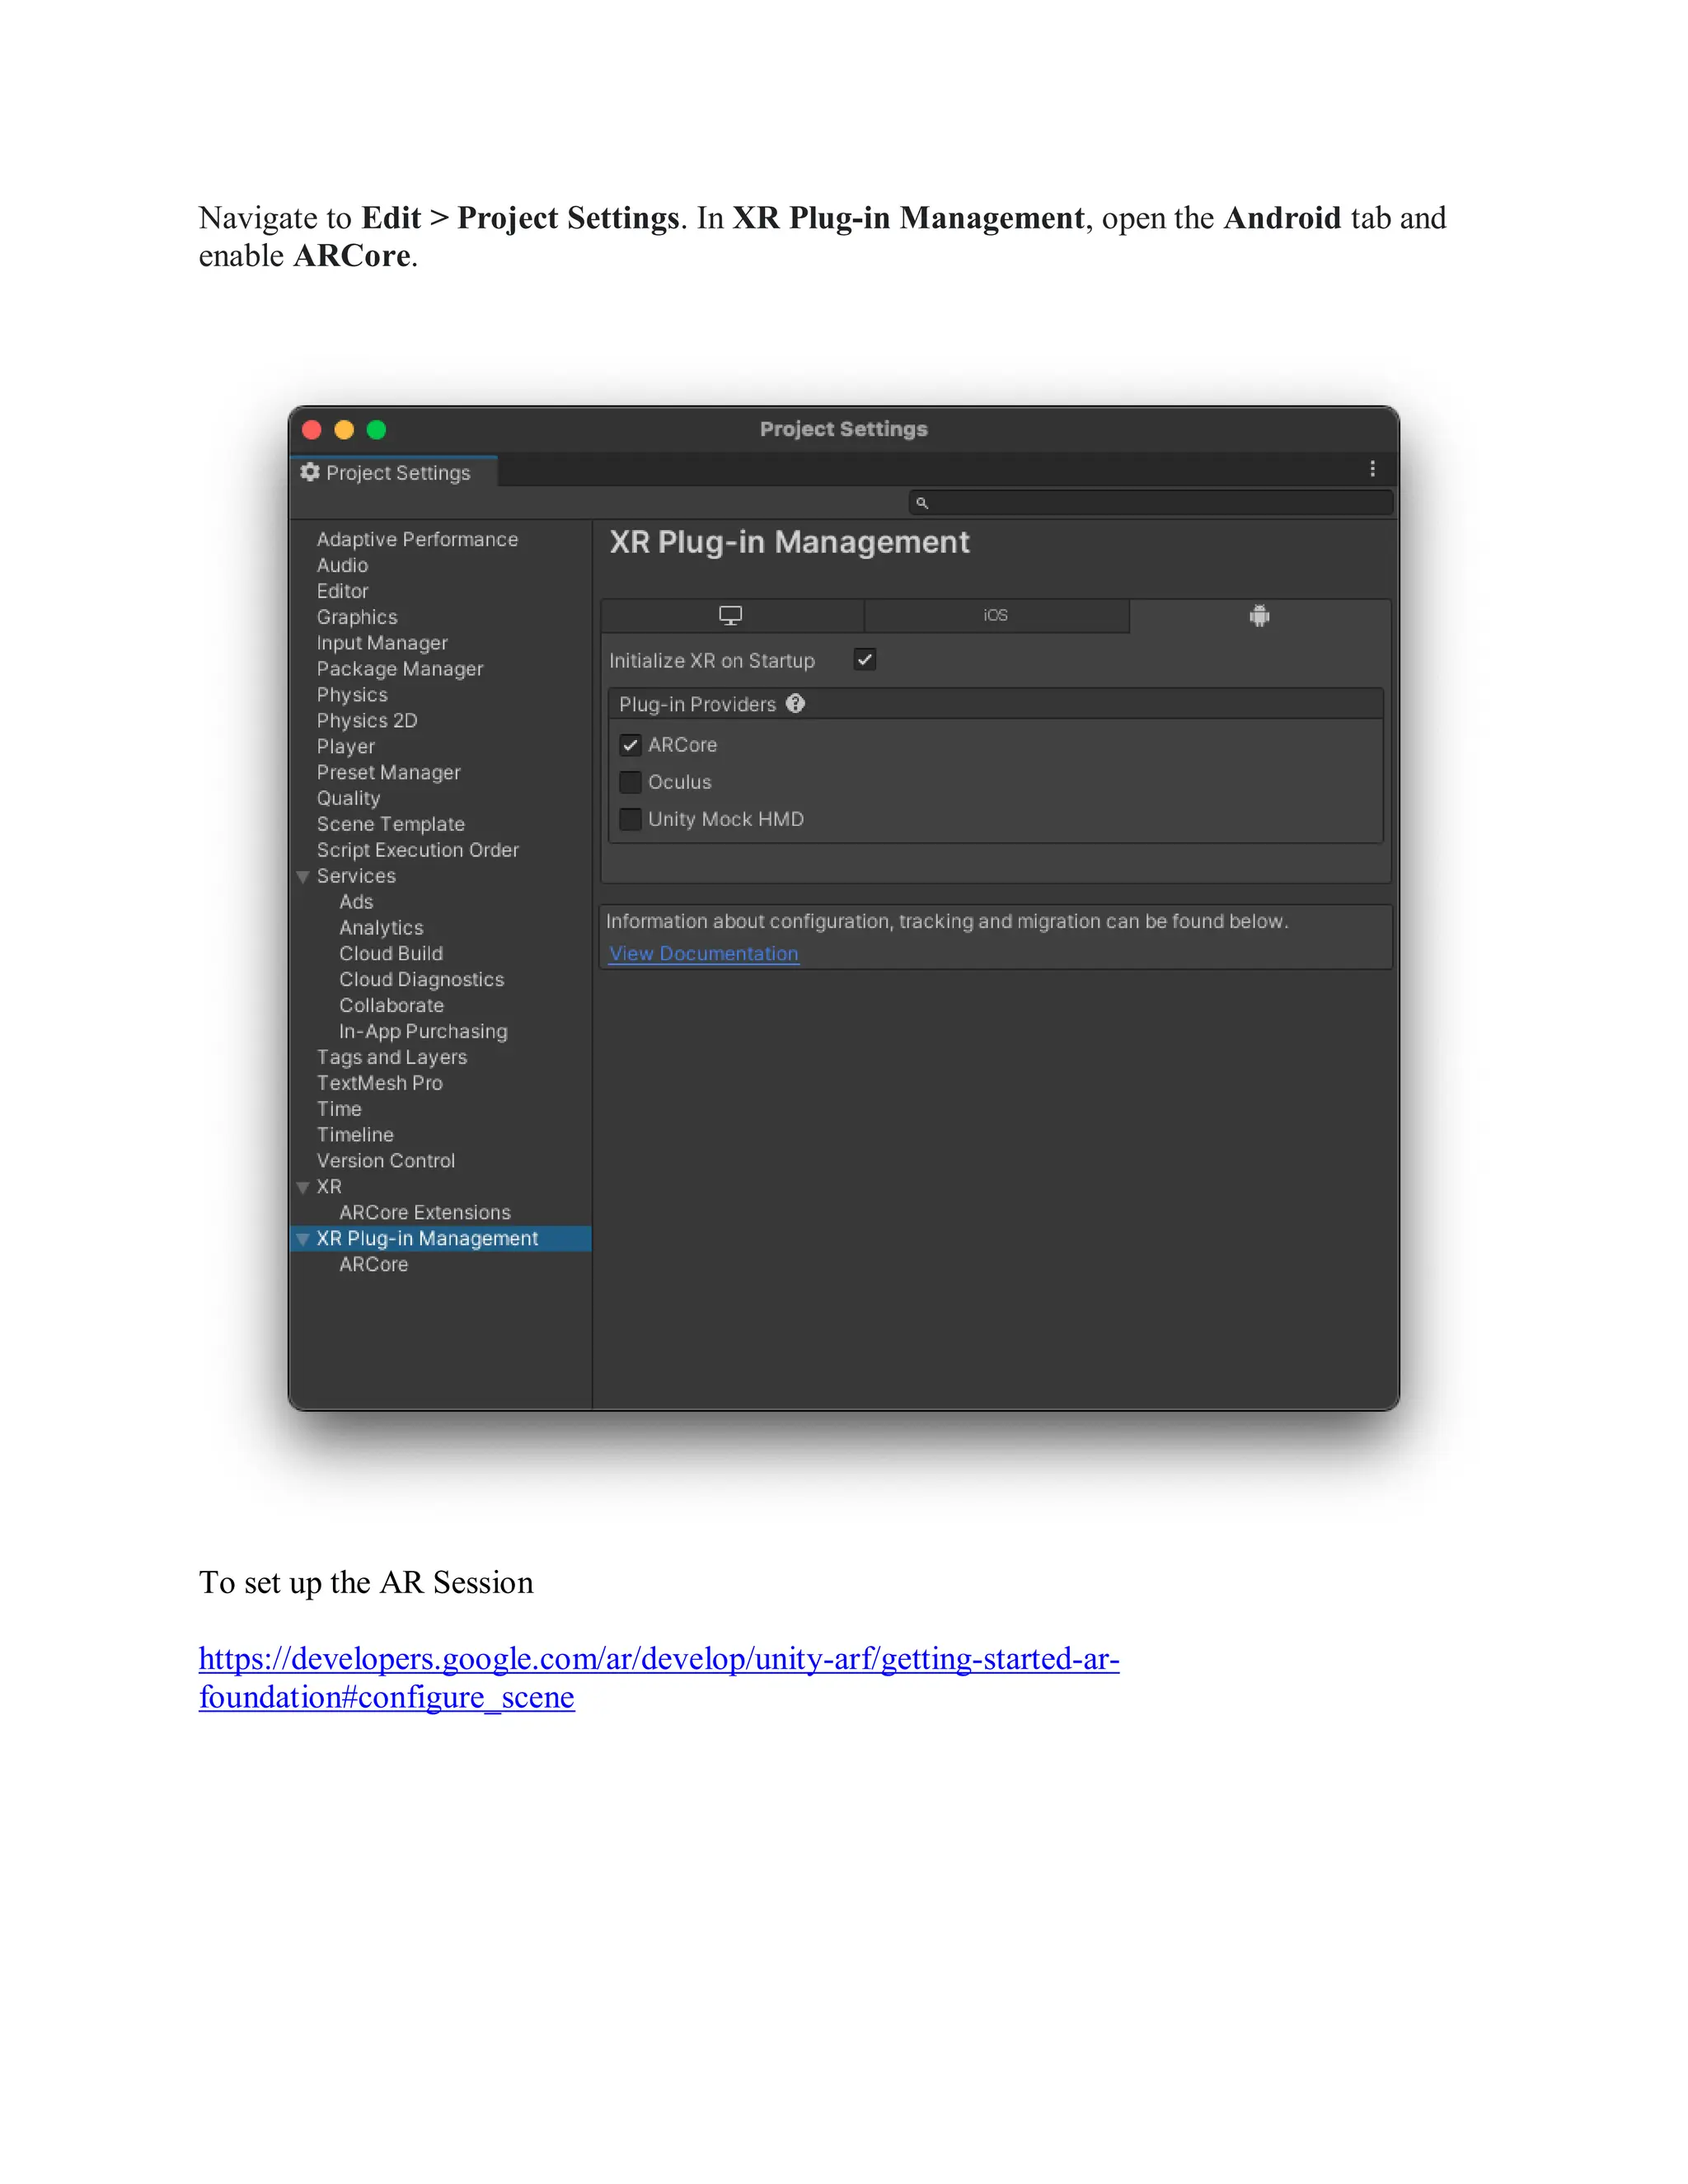Select Analytics service settings
Screen dimensions: 1688x2184
pyautogui.click(x=381, y=929)
